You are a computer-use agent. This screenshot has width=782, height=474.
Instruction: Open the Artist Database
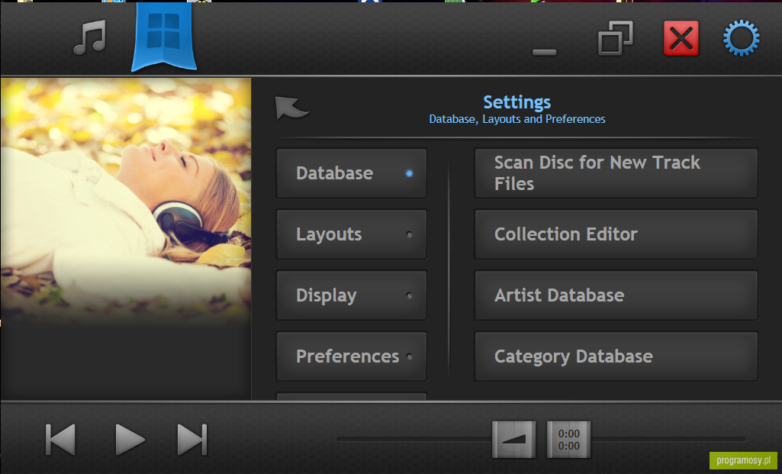[x=616, y=295]
